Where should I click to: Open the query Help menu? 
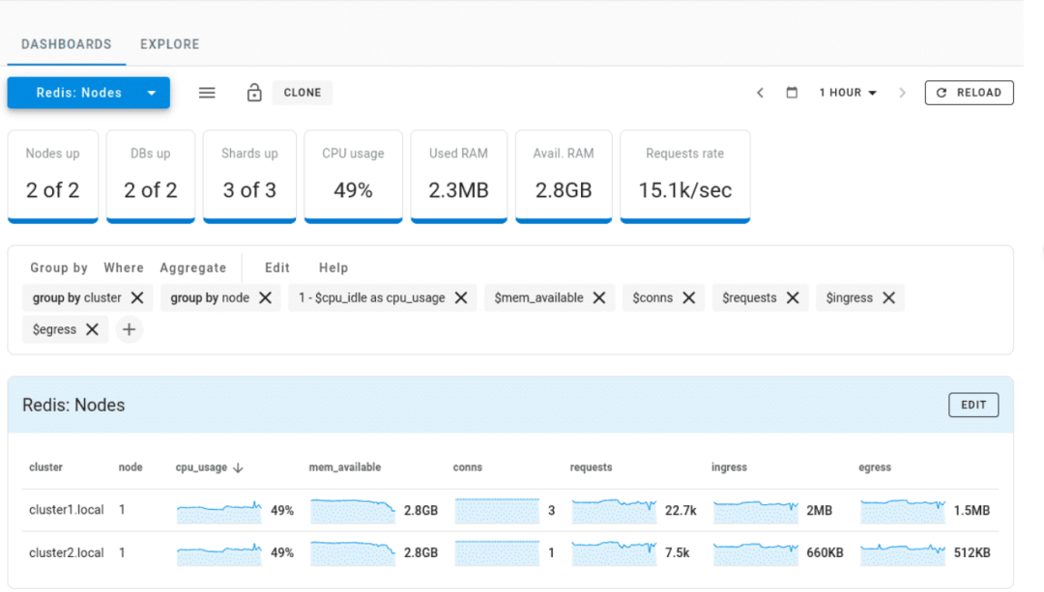tap(333, 268)
